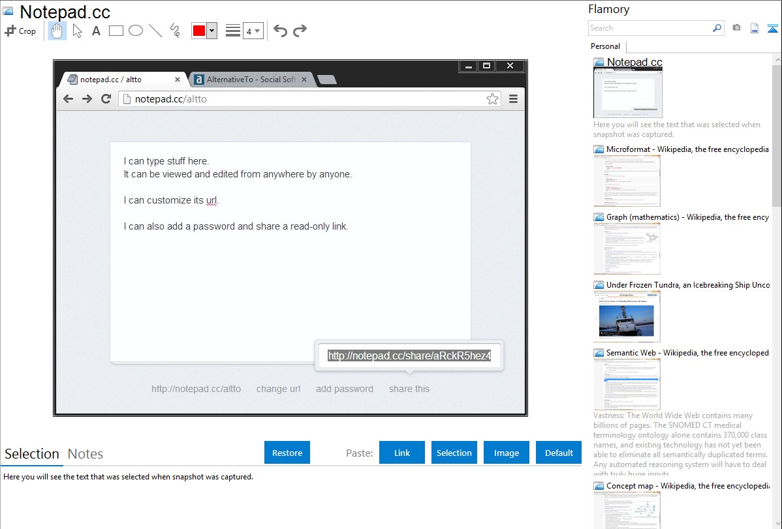The width and height of the screenshot is (782, 529).
Task: Select the arrow pointer tool
Action: tap(77, 31)
